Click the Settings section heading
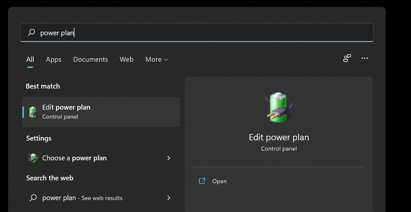 tap(39, 138)
